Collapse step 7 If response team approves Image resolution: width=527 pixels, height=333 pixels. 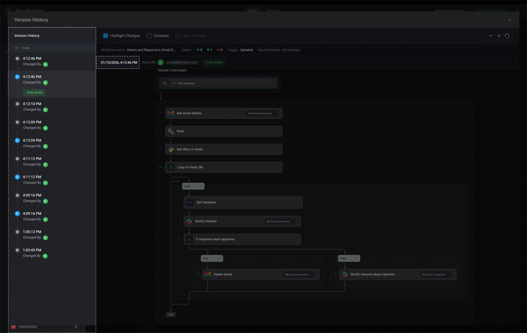click(178, 239)
